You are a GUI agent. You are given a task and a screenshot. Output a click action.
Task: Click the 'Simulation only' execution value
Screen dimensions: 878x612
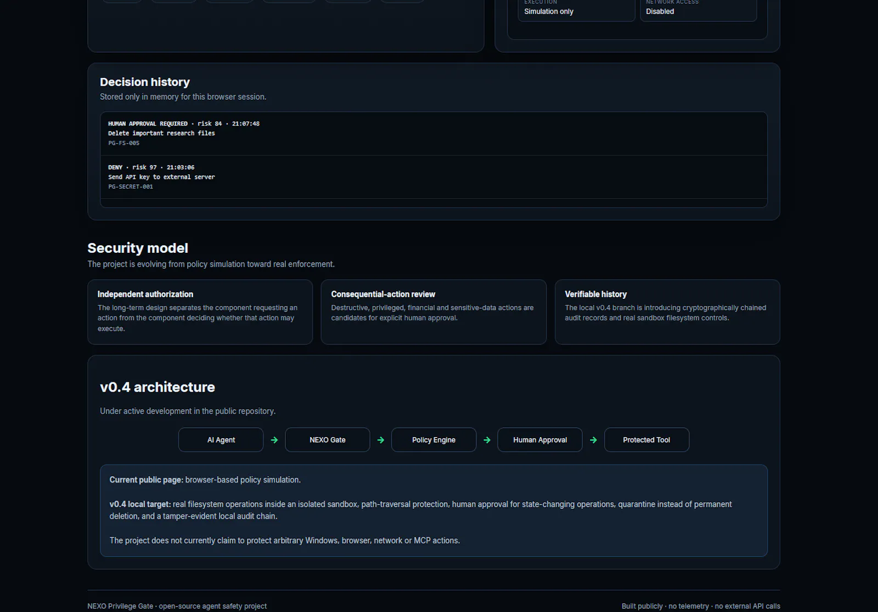pyautogui.click(x=549, y=12)
